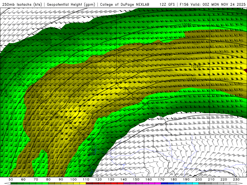Click the cyan swatch just left of 200
This screenshot has width=247, height=185.
(x=195, y=183)
